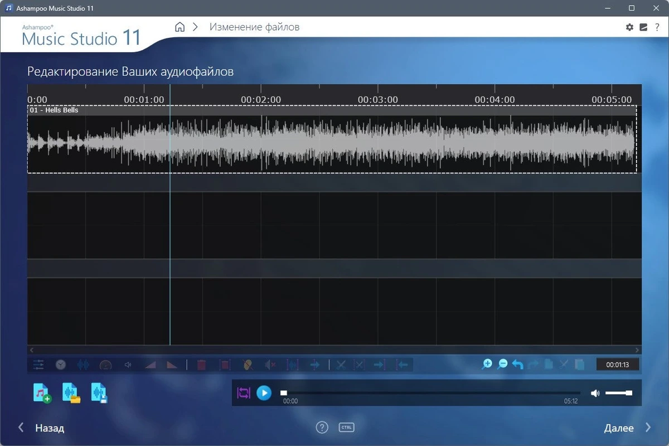Select the waveform effect icon

coord(83,365)
